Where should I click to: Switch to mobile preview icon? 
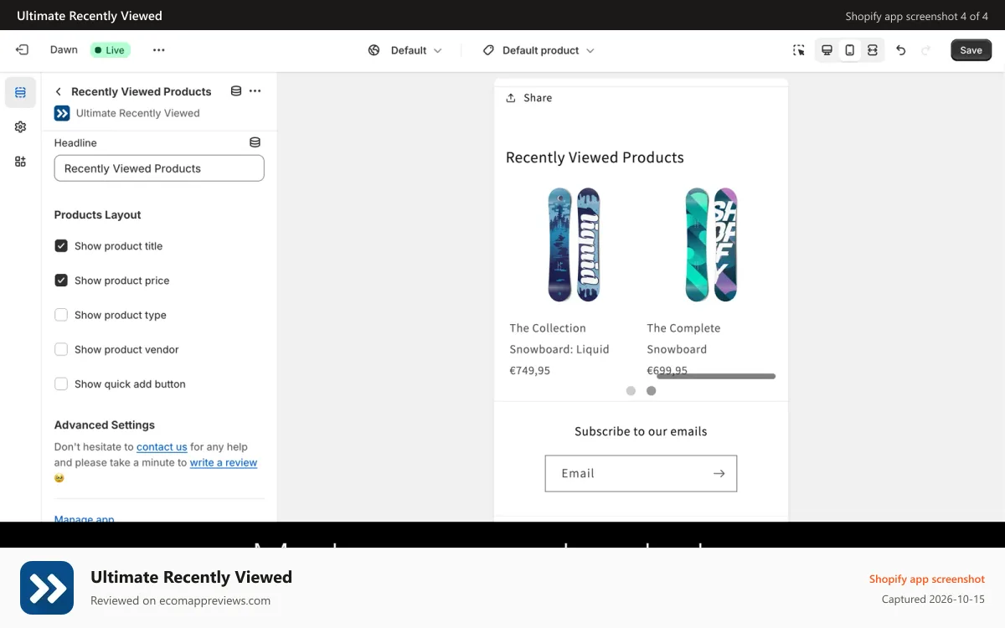coord(849,50)
